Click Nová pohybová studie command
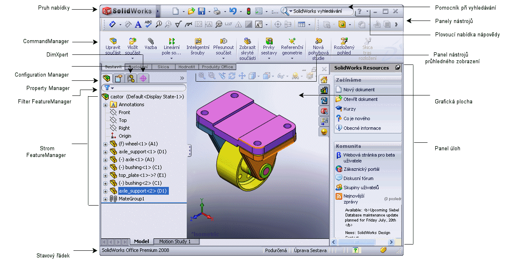The image size is (506, 260). point(318,49)
